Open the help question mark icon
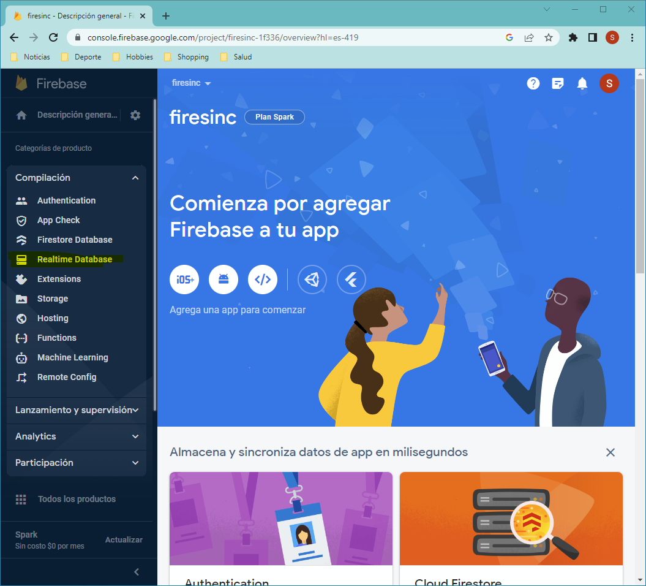Viewport: 646px width, 586px height. 533,84
